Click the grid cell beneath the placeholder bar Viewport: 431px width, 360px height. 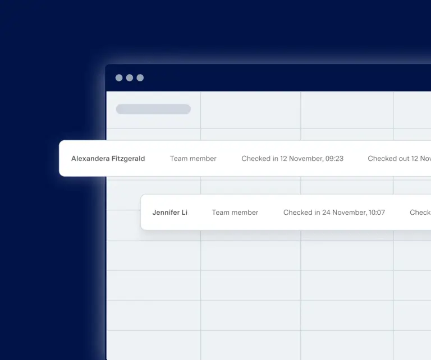click(153, 134)
